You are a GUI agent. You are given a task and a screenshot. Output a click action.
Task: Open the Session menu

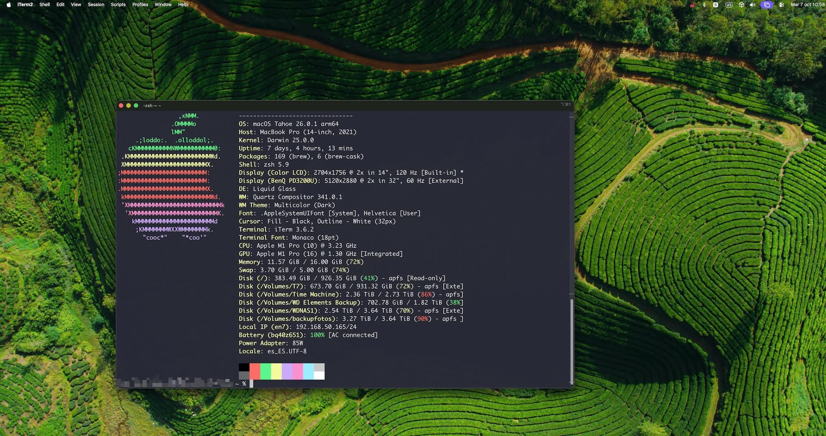click(x=96, y=4)
